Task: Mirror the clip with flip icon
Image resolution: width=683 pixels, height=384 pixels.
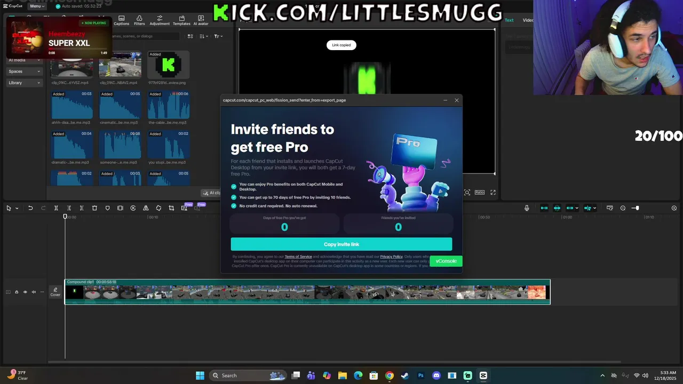Action: (x=146, y=208)
